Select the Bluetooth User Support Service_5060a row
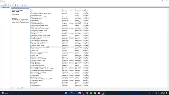Viewport: 169px width, 95px height. point(60,47)
